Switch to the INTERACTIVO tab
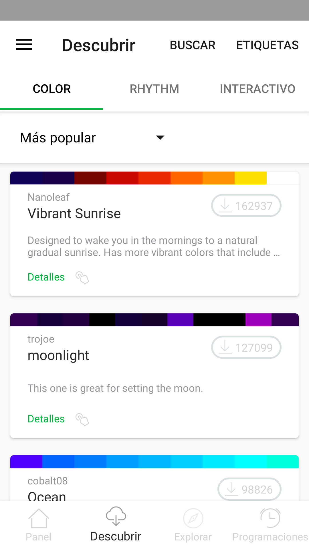 [257, 89]
